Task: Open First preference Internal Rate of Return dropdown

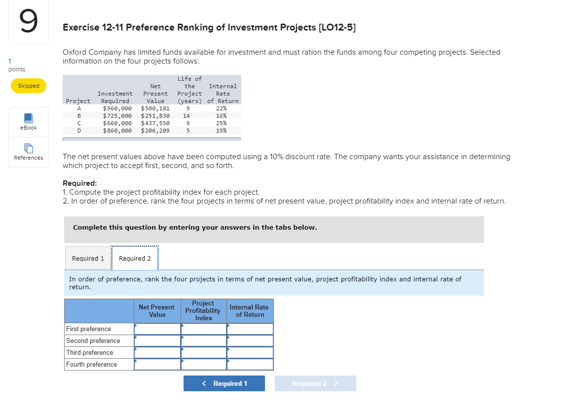Action: point(250,329)
